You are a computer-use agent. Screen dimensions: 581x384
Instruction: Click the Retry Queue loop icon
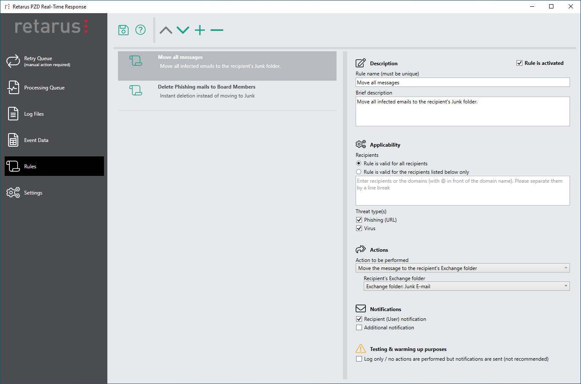pos(13,61)
